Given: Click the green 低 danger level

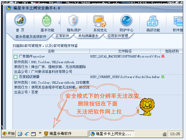Looking at the screenshot, I should point(163,77).
